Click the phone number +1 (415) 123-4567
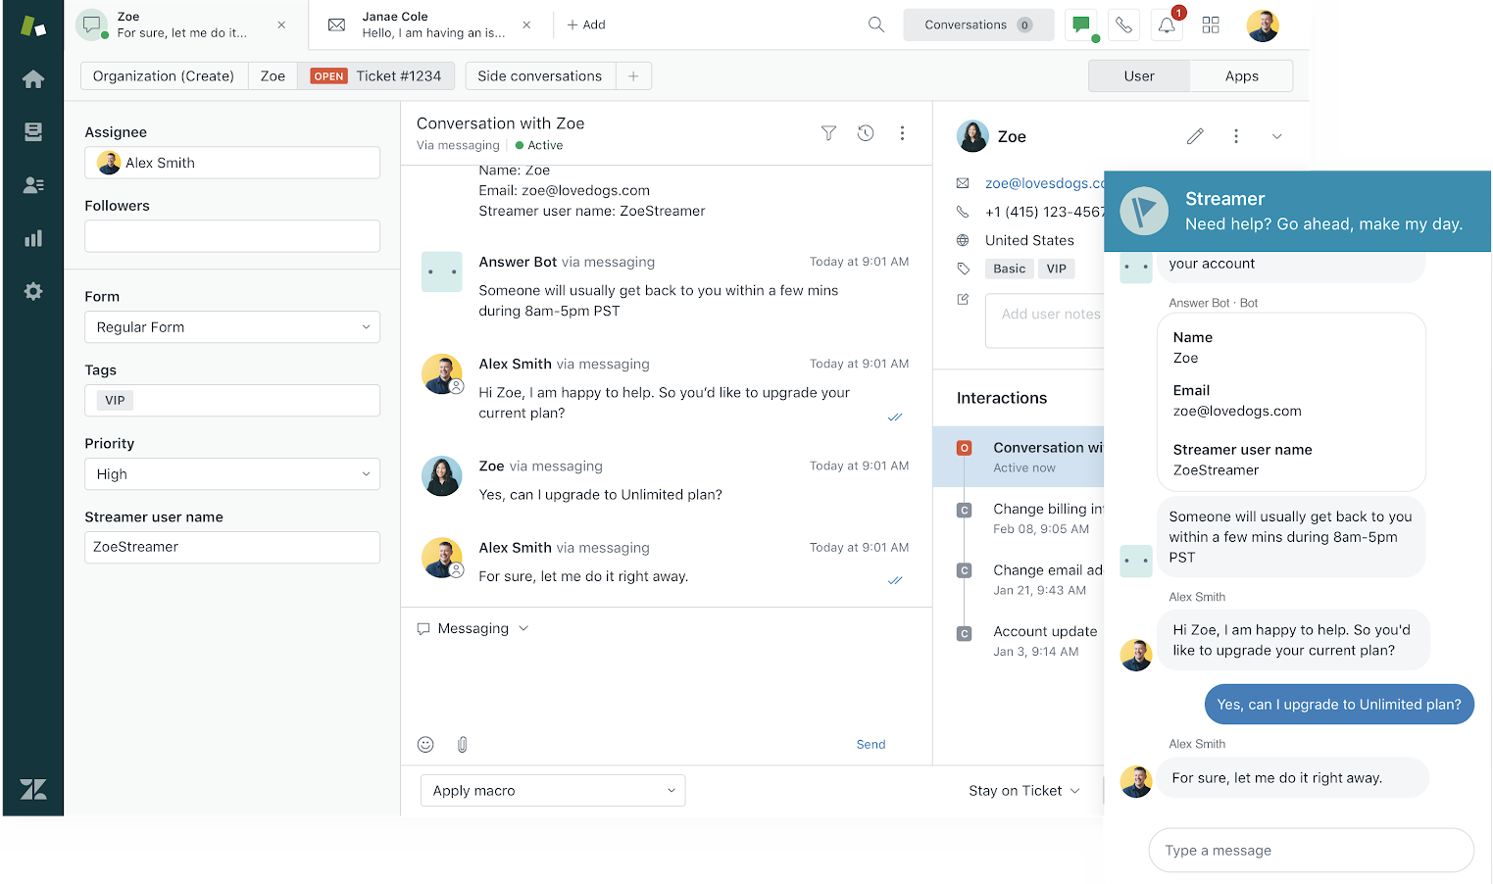 pyautogui.click(x=1045, y=212)
